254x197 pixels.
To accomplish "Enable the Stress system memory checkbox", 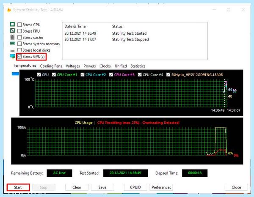I will pos(19,44).
